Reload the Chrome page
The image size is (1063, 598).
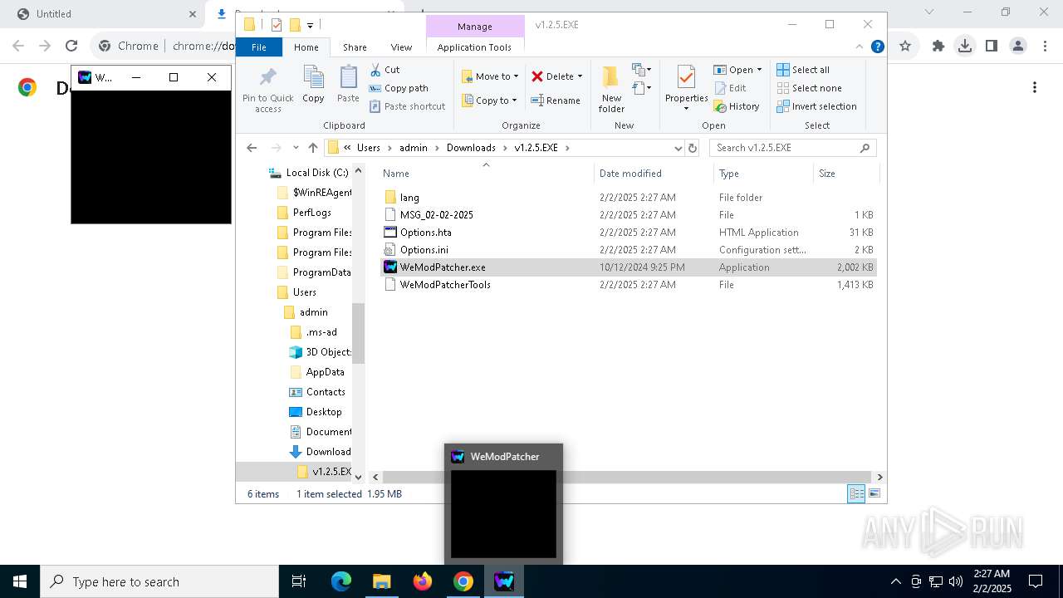pyautogui.click(x=71, y=47)
